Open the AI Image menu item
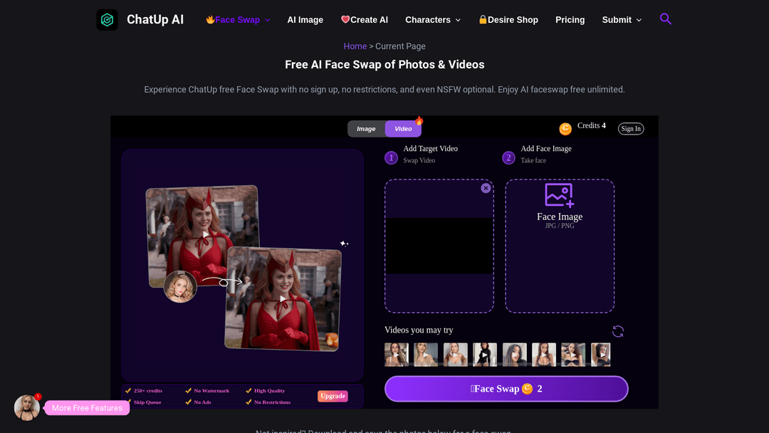 pyautogui.click(x=305, y=20)
